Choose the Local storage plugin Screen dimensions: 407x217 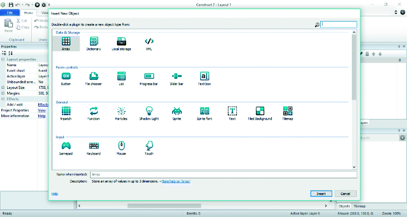pyautogui.click(x=121, y=42)
